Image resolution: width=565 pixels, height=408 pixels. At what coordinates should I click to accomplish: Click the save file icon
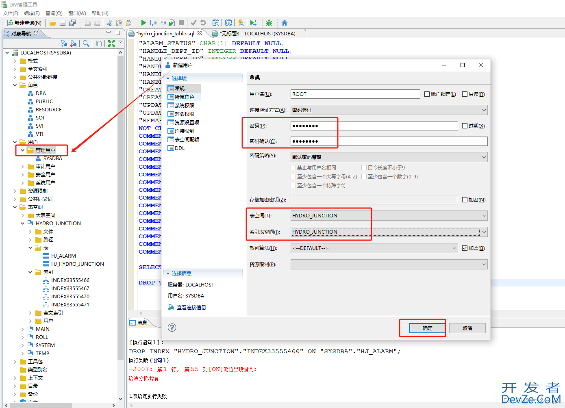tap(63, 23)
